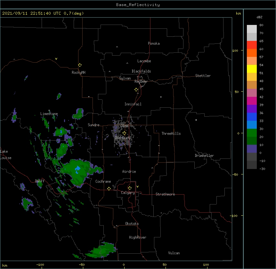Select the Limestone label

pos(49,114)
